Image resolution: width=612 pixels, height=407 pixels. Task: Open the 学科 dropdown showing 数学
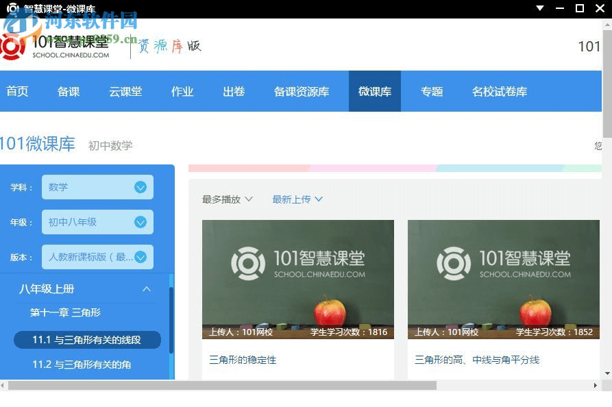(x=97, y=187)
